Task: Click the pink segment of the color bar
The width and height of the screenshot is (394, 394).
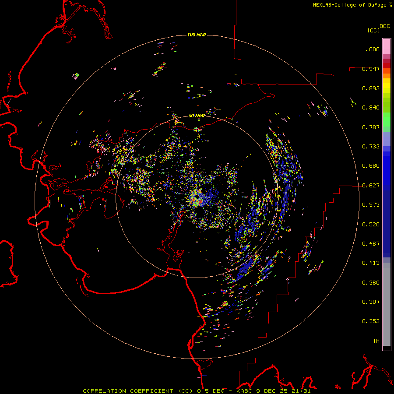Action: click(x=387, y=46)
